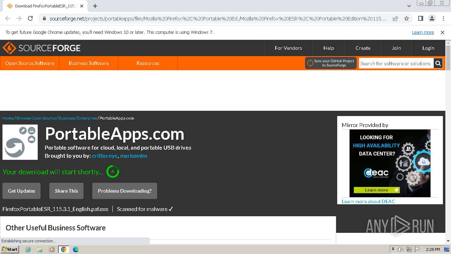Show hidden system tray icons

coord(393,249)
